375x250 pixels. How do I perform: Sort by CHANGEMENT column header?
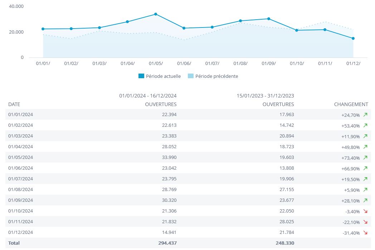[x=351, y=104]
